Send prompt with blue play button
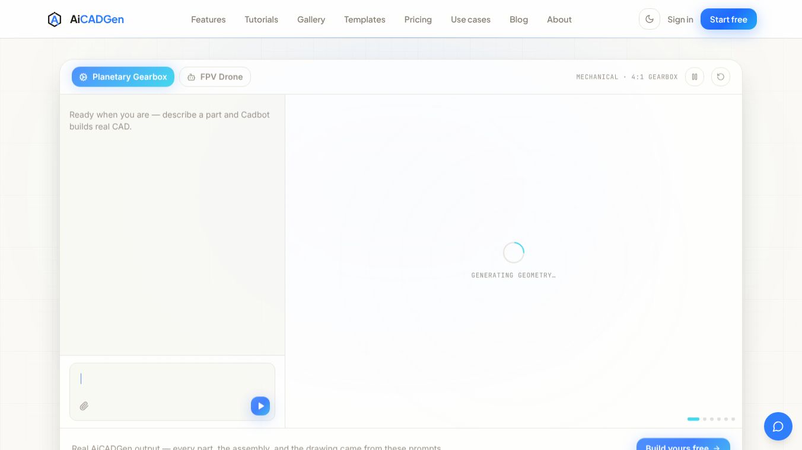802x450 pixels. 260,406
